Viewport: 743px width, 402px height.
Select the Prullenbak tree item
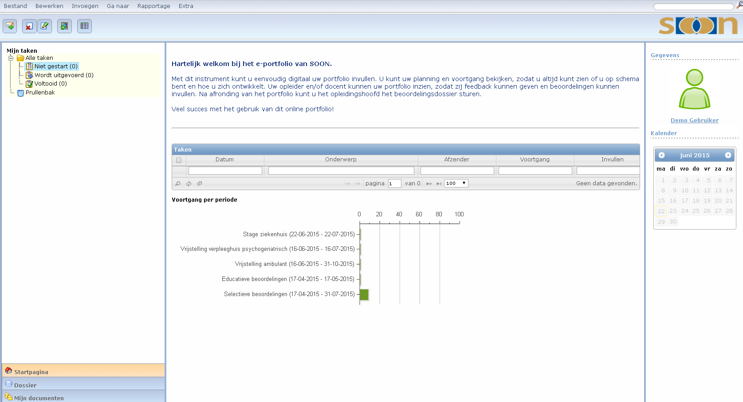40,93
